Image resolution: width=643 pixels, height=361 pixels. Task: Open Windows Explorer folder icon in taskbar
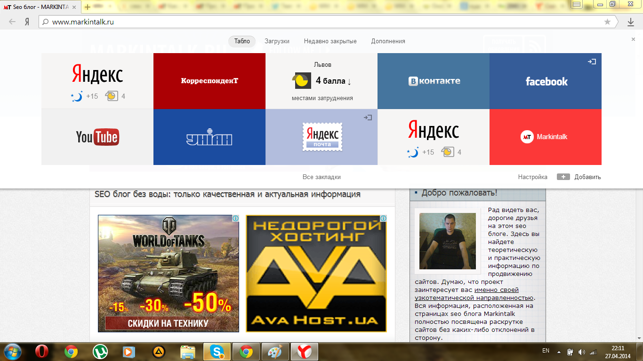[188, 352]
